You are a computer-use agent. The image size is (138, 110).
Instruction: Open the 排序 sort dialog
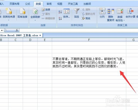67,13
